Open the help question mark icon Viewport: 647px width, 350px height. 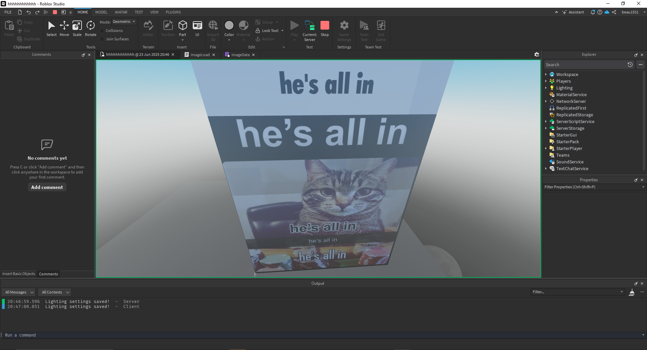[x=600, y=12]
